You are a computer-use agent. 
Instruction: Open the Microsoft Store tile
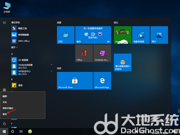(x=75, y=81)
